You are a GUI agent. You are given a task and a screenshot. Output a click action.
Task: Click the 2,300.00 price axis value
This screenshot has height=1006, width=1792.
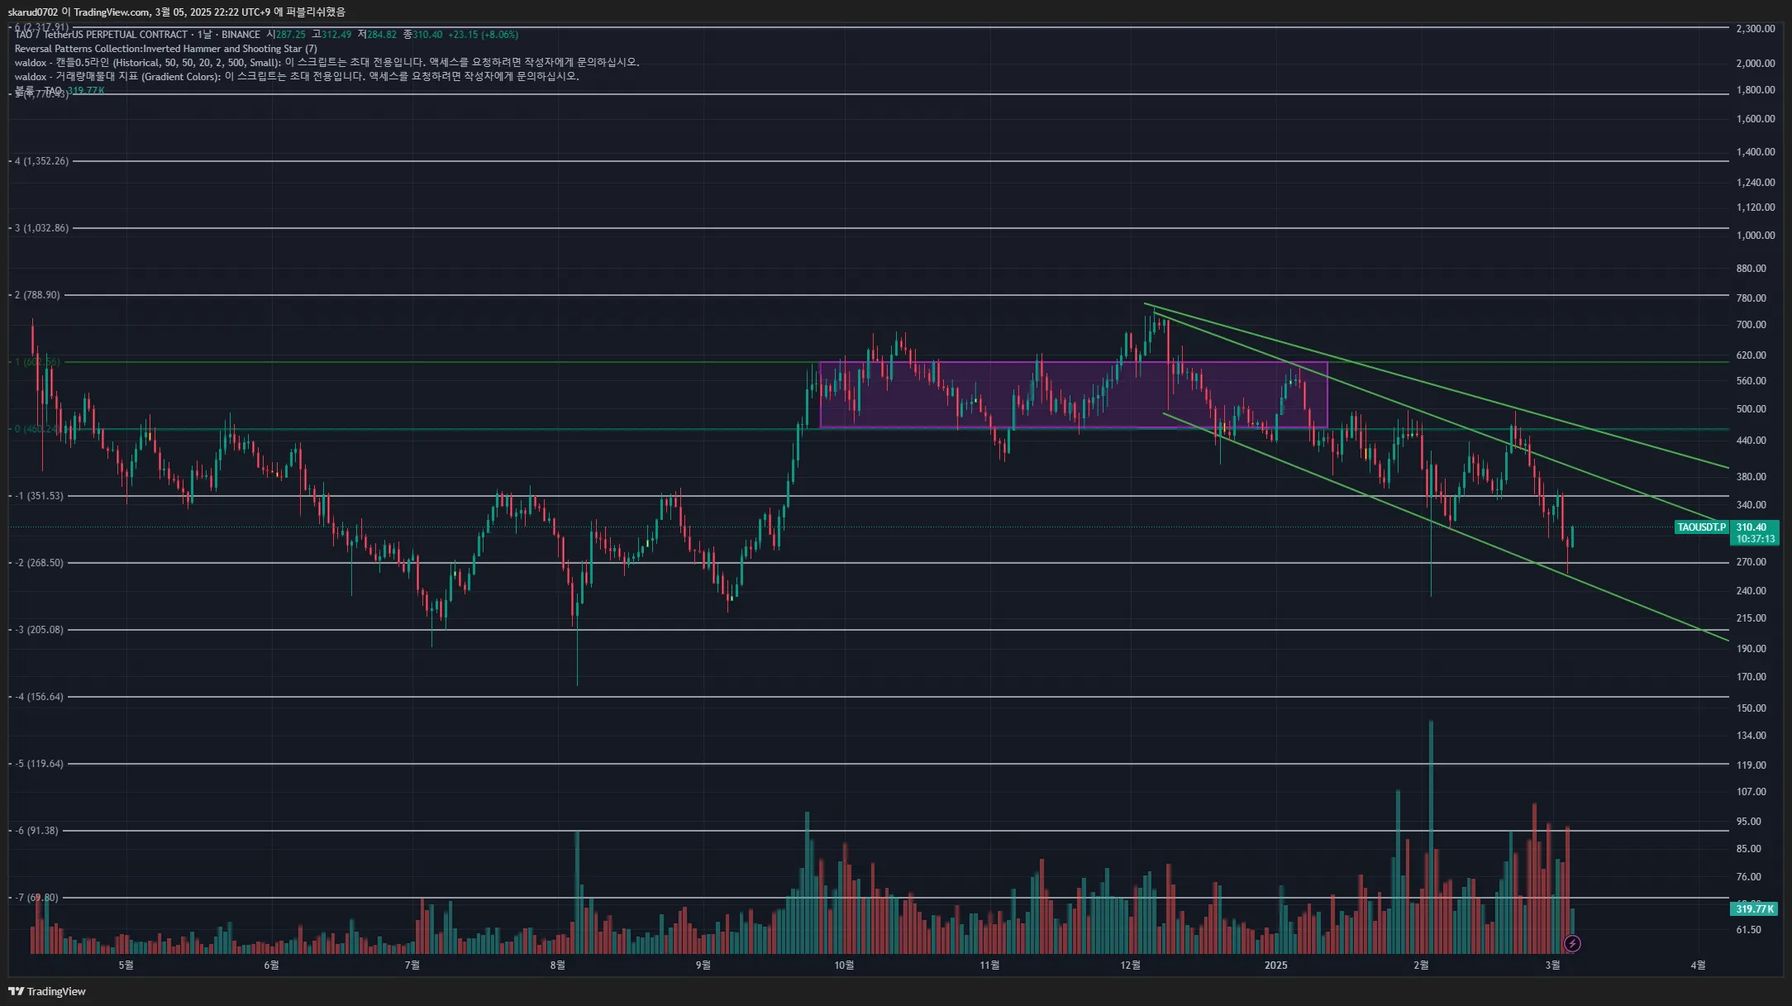tap(1756, 29)
